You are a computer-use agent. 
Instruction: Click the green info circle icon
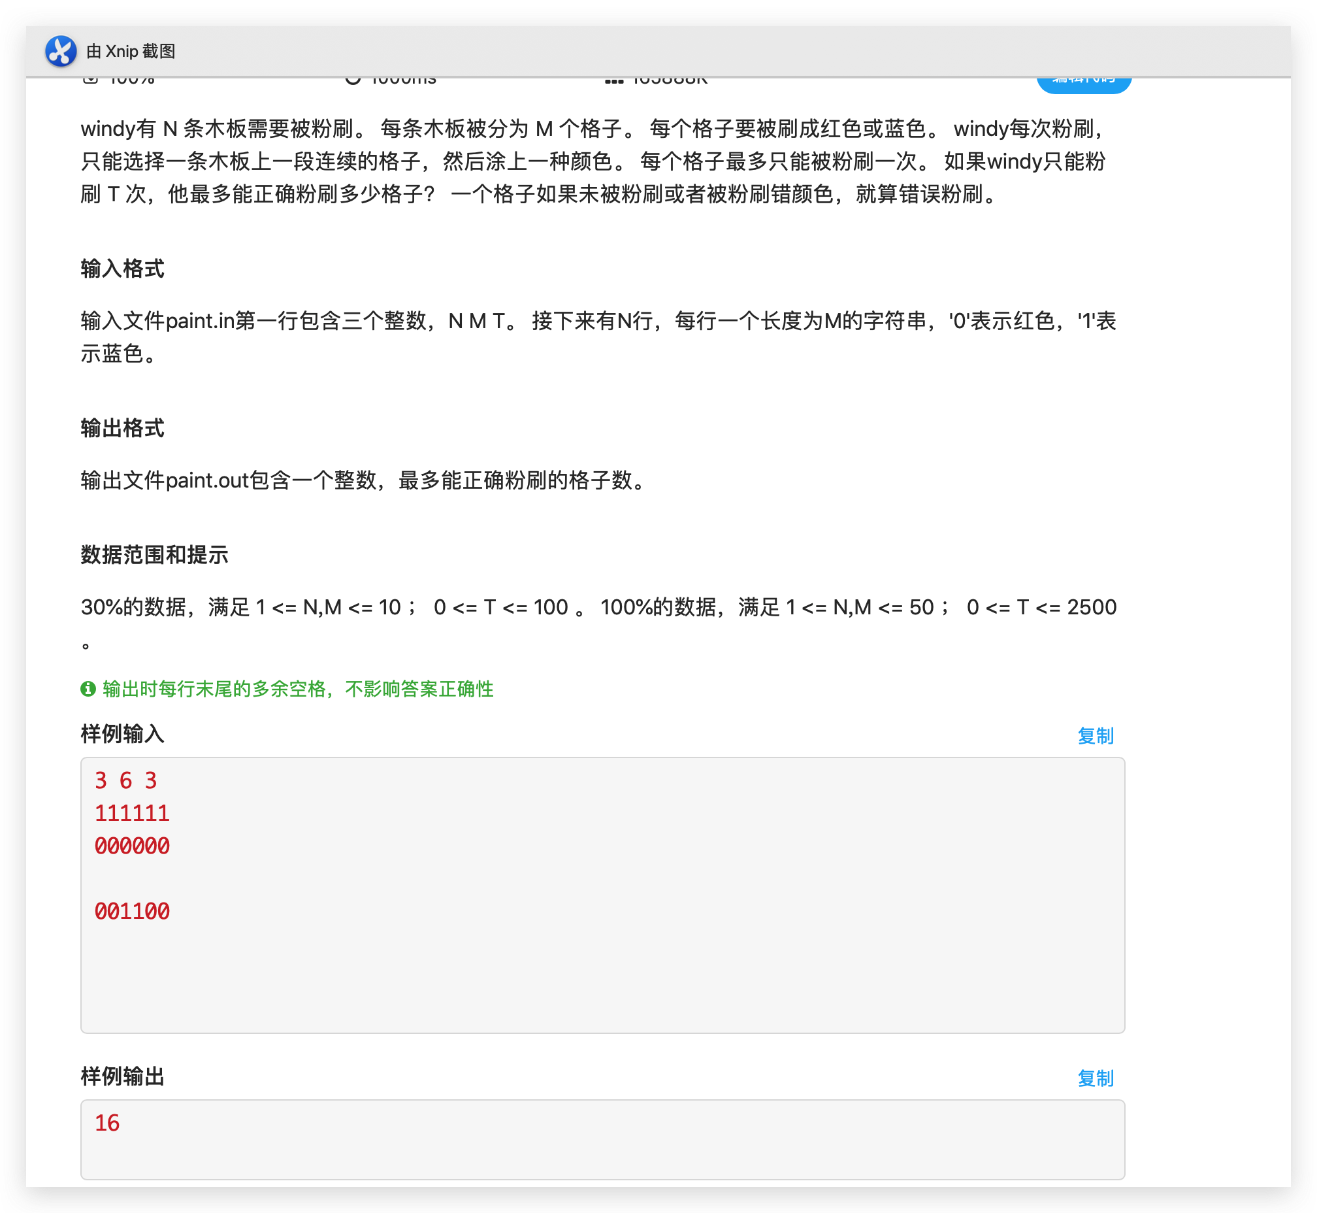click(x=88, y=690)
